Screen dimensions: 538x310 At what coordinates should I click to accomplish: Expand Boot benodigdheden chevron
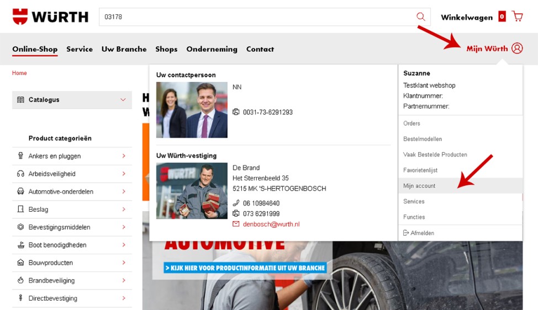pyautogui.click(x=124, y=245)
